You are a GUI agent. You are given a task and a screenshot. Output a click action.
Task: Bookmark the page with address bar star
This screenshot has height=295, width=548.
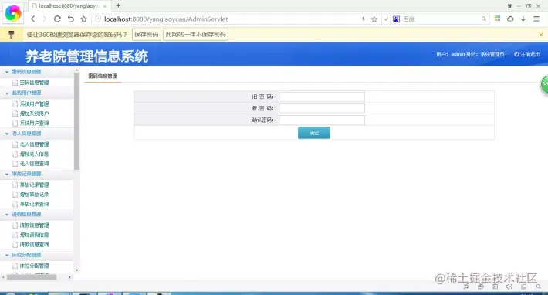click(x=374, y=19)
